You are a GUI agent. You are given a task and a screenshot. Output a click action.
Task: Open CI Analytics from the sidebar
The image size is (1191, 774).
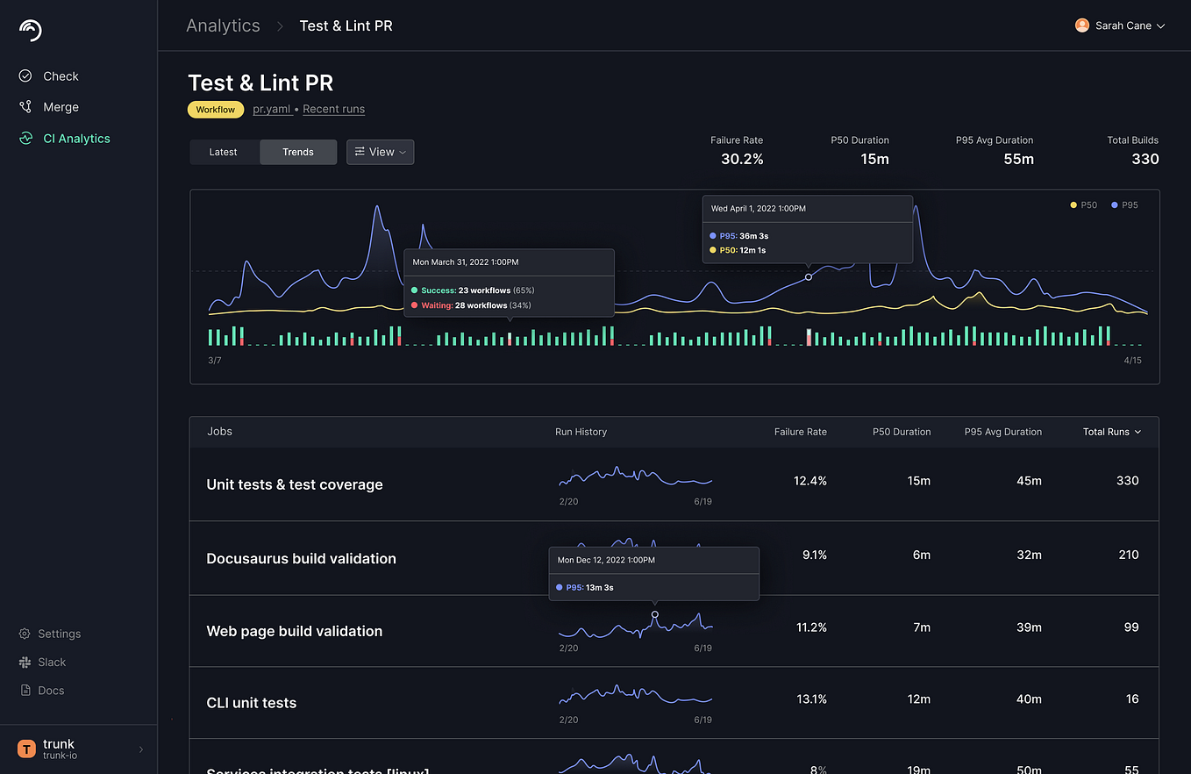pos(77,138)
